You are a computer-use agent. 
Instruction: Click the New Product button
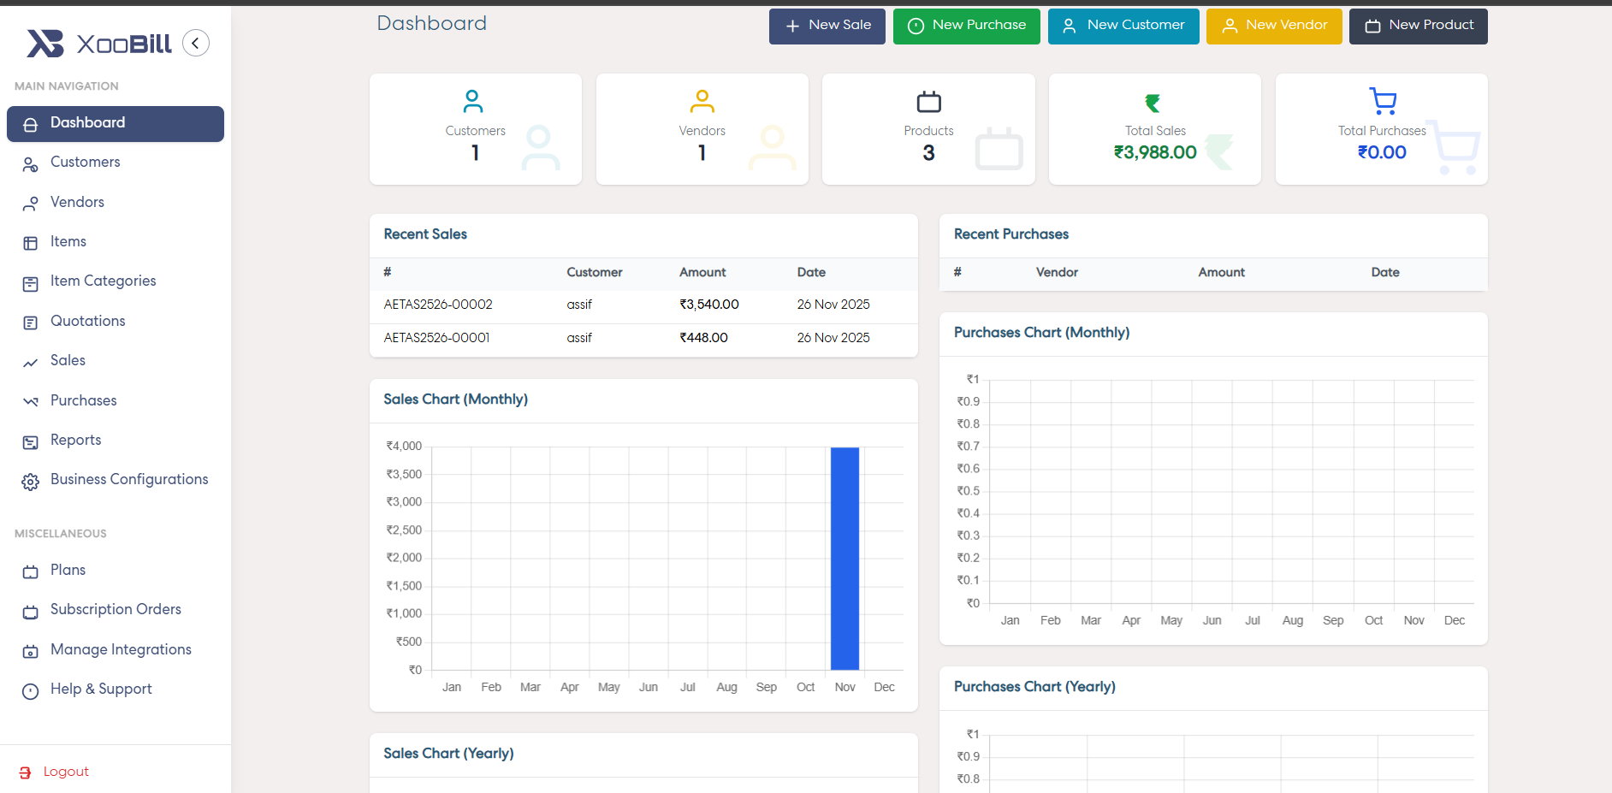1417,26
